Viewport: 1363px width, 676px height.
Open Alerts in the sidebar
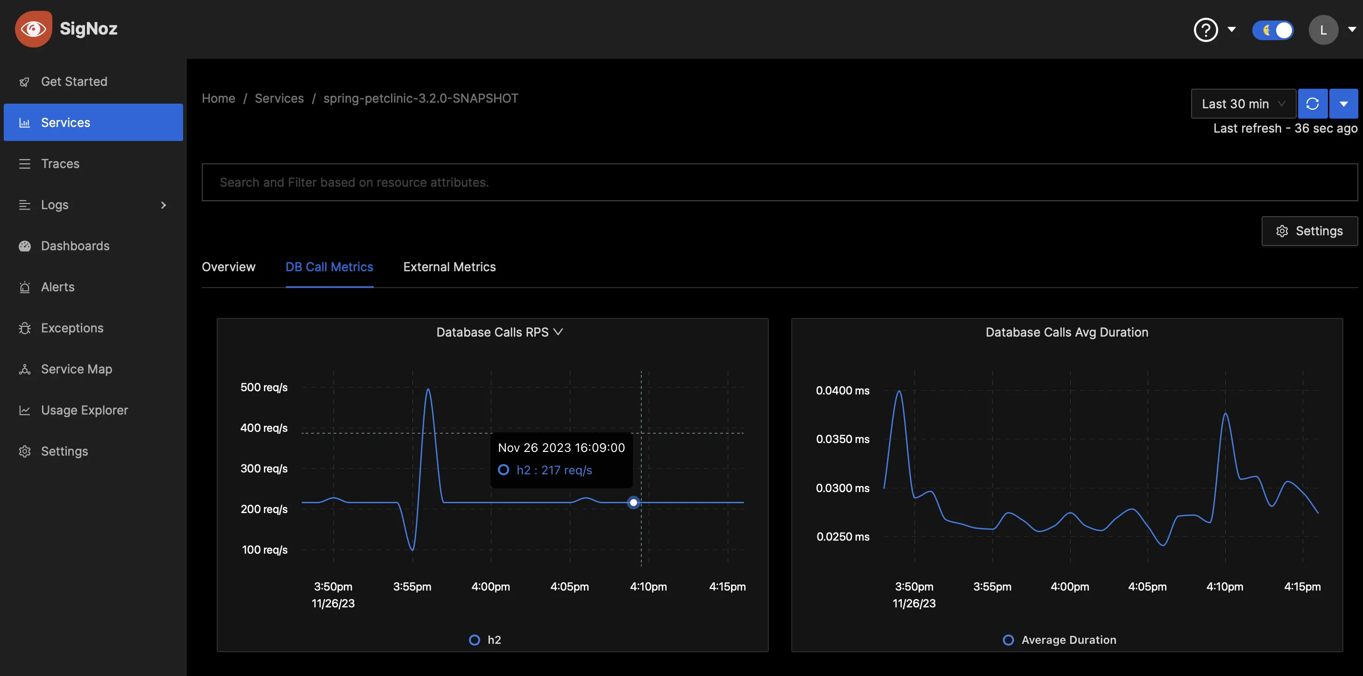click(x=93, y=287)
